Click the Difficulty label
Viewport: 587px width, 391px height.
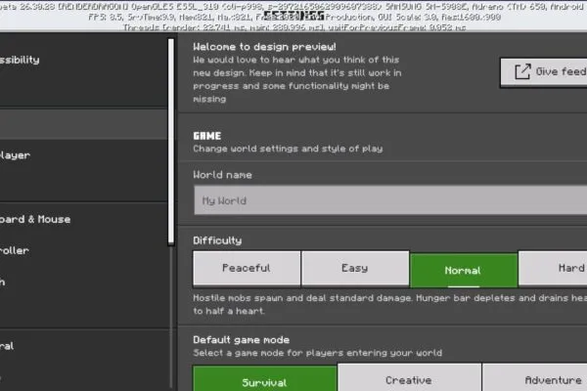(x=217, y=240)
